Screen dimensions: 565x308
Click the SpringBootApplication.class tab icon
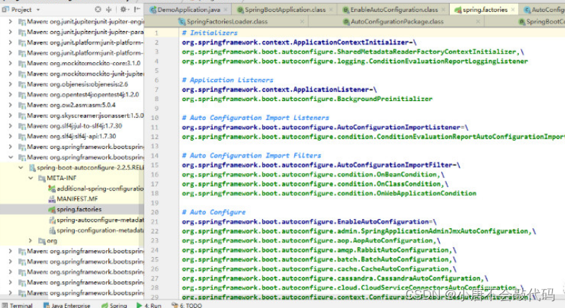[x=240, y=10]
